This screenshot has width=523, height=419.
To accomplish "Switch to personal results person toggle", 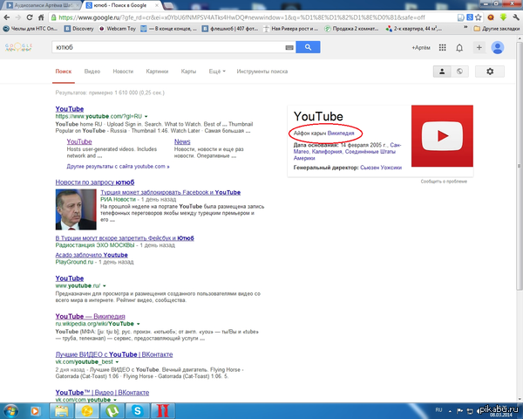I will (442, 72).
